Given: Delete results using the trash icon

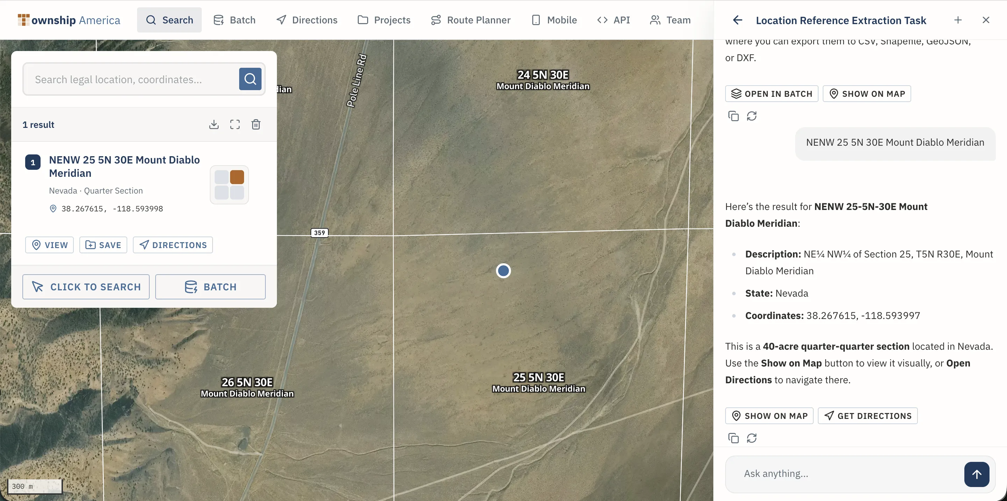Looking at the screenshot, I should point(256,125).
